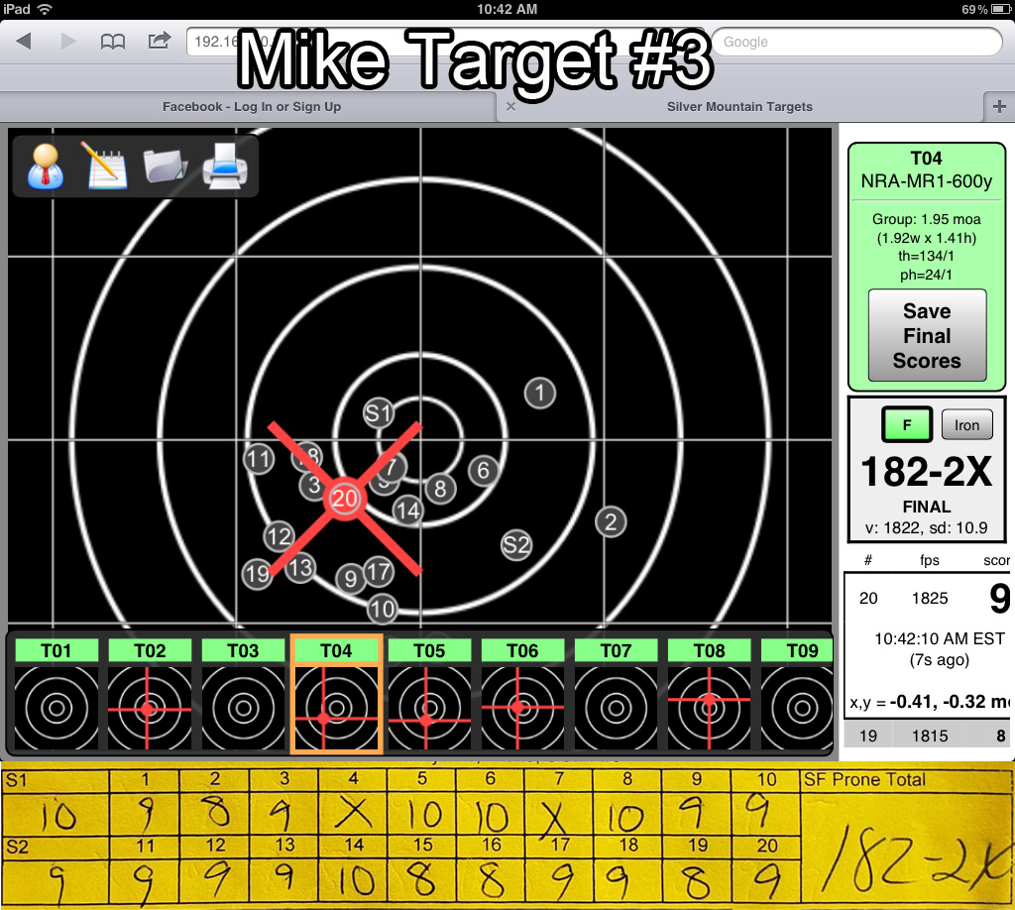Screen dimensions: 1015x910
Task: Tap sighter marker S2 on target
Action: (x=516, y=544)
